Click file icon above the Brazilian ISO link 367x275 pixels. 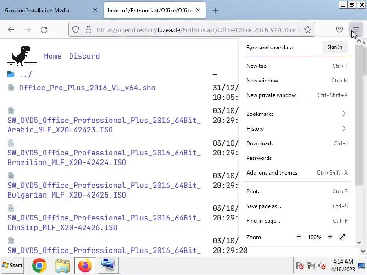coord(11,143)
